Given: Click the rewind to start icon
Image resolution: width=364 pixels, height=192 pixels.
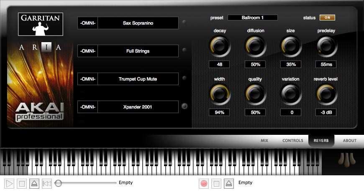Looking at the screenshot, I should pos(47,183).
